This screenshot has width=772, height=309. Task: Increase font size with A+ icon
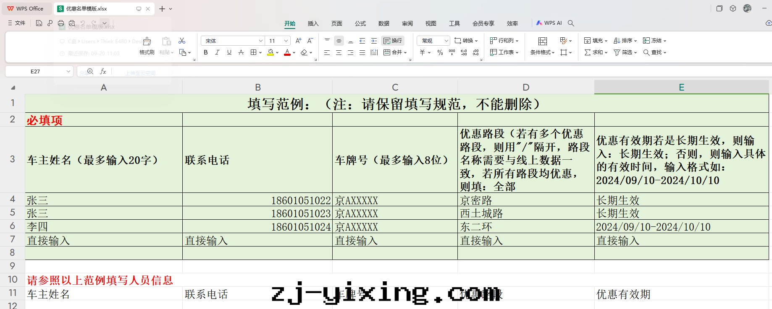[x=298, y=41]
